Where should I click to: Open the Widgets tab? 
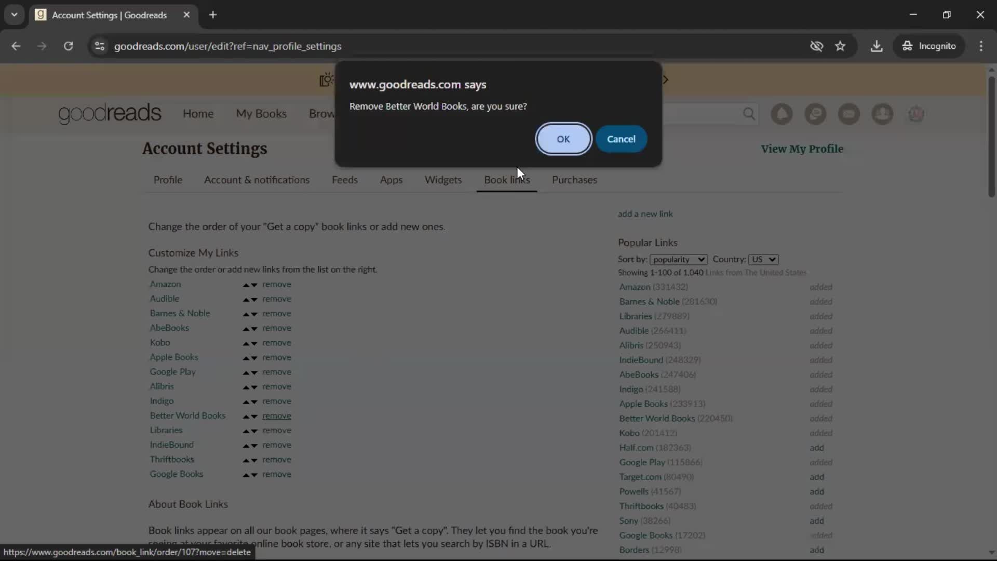click(x=443, y=180)
